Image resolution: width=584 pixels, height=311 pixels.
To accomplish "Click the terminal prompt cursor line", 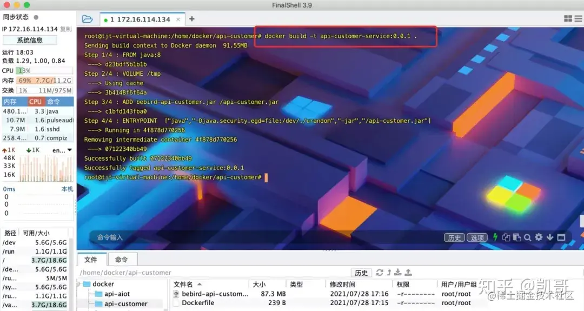I will pos(176,177).
